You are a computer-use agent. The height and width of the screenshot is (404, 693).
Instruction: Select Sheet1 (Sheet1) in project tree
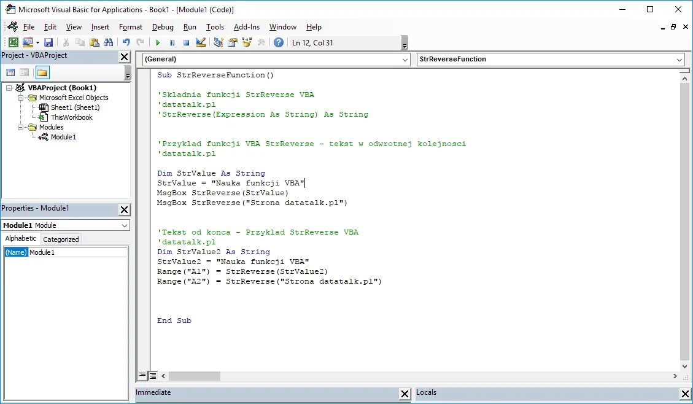[x=75, y=107]
